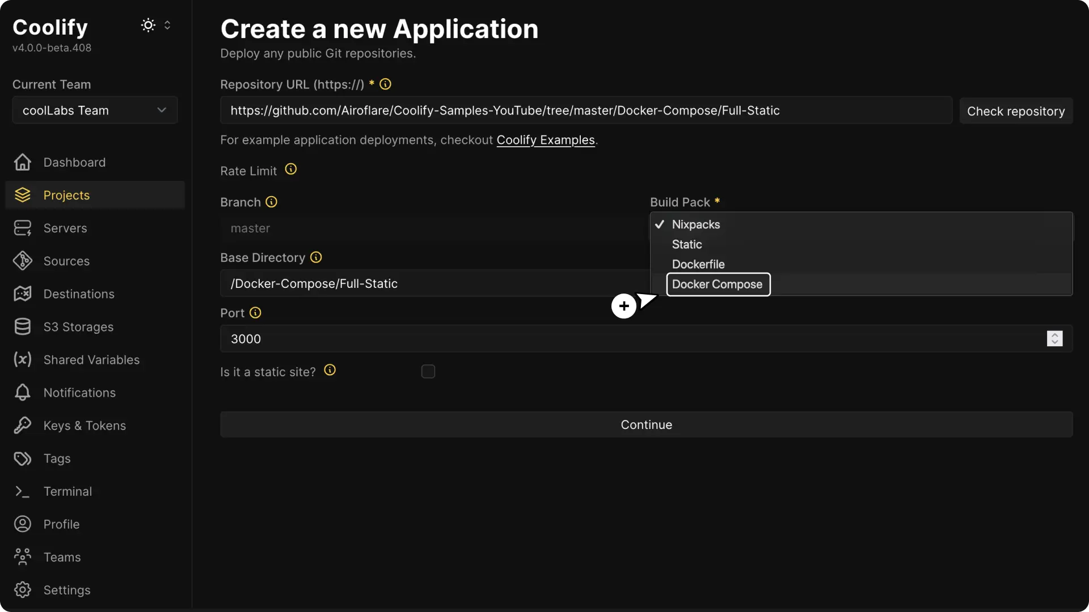The height and width of the screenshot is (612, 1089).
Task: Open Sources via the plug icon
Action: tap(22, 261)
